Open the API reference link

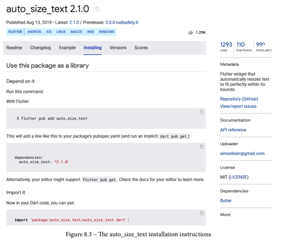[x=233, y=130]
